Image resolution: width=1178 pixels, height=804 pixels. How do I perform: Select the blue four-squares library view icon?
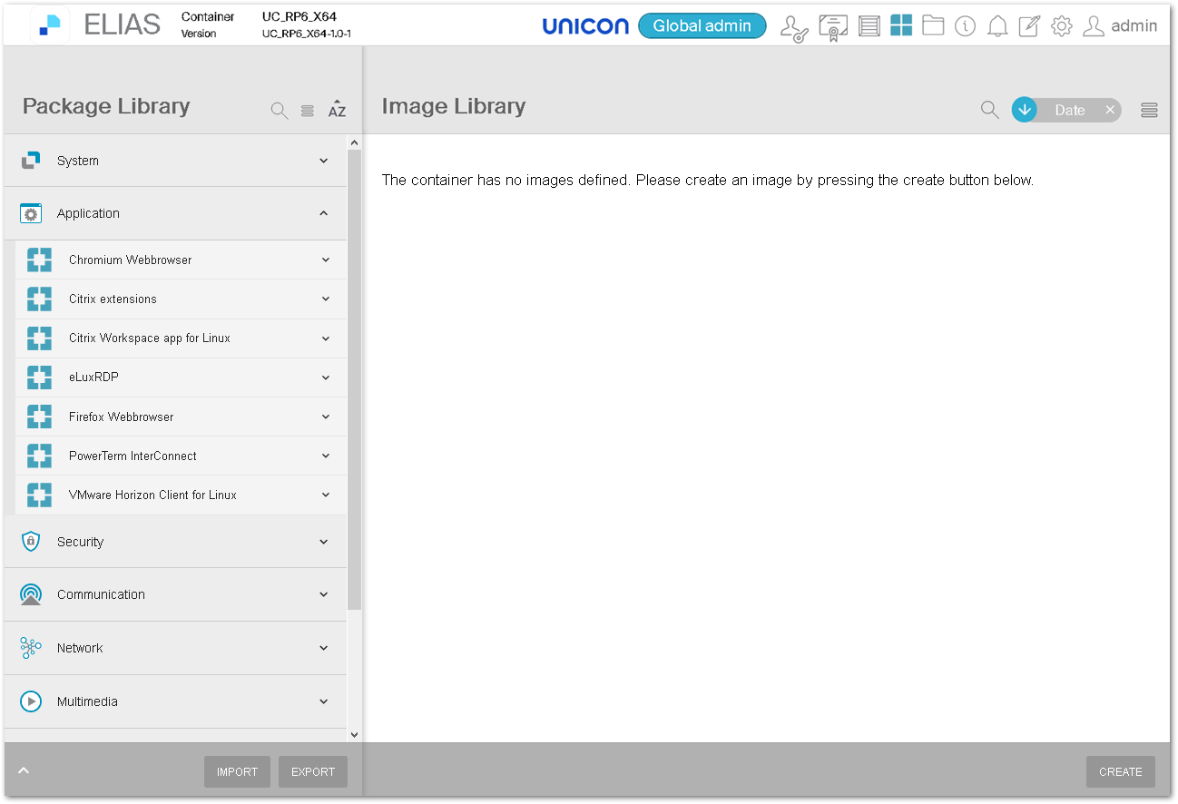click(901, 25)
